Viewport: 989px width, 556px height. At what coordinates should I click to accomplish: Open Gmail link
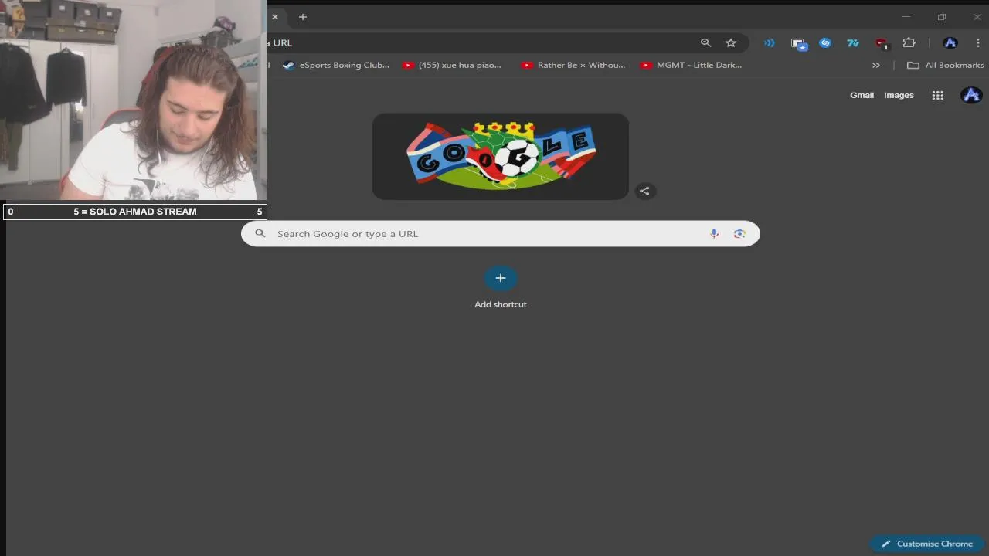point(862,96)
